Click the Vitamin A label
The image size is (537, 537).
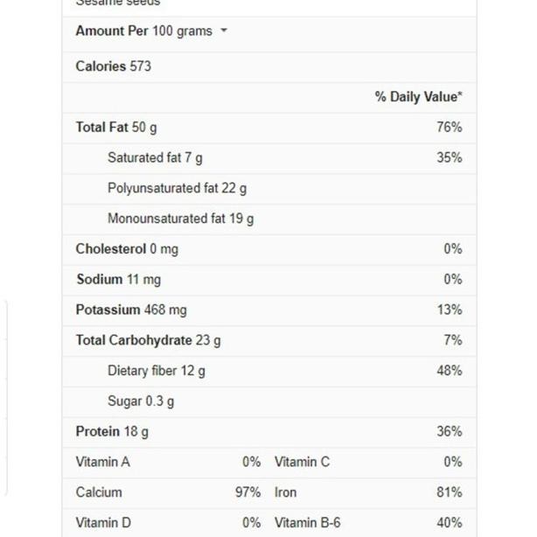pos(102,462)
